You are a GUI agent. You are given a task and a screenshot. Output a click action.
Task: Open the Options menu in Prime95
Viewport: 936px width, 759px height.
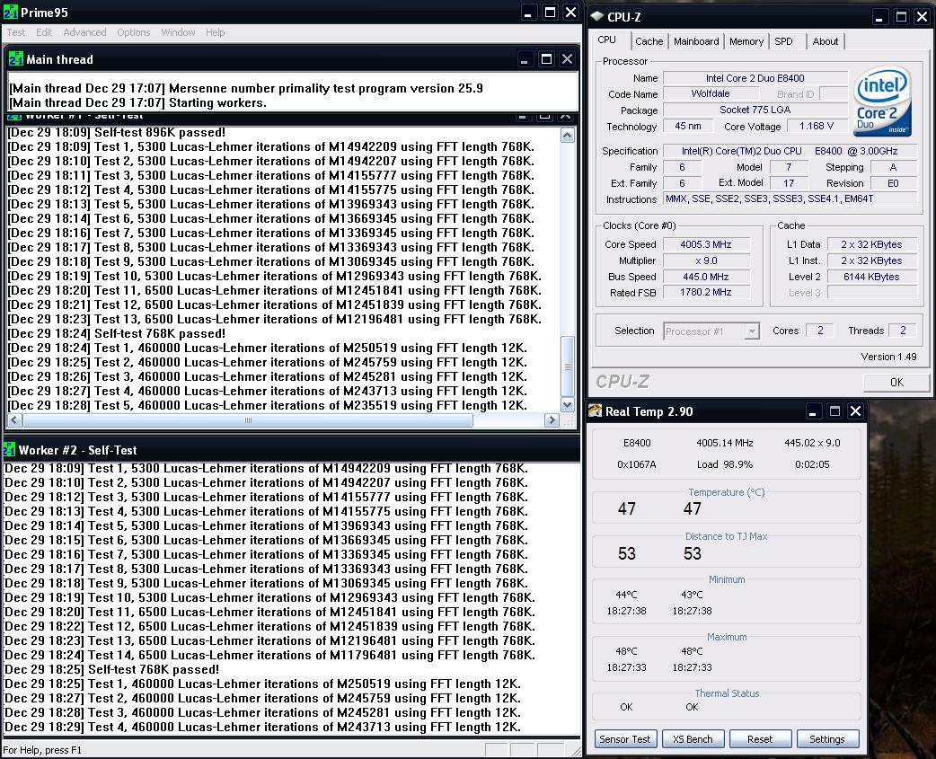[133, 32]
